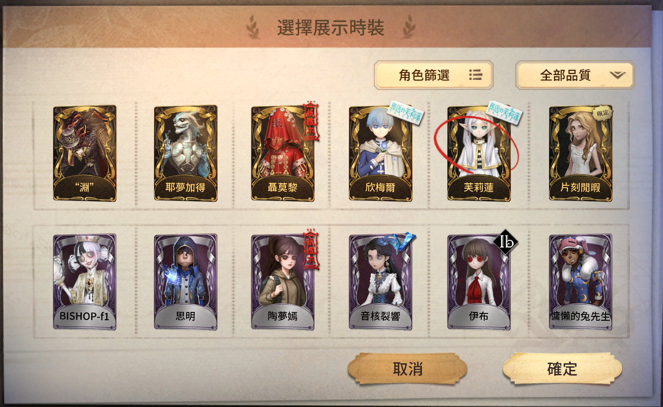Select the "淵" costume card
Viewport: 663px width, 407px height.
tap(85, 154)
